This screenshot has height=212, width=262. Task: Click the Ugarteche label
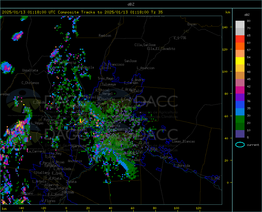point(79,146)
